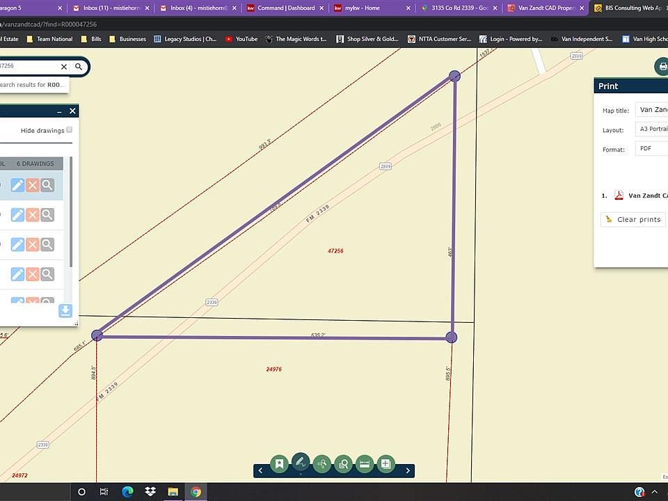Expand next widgets with right chevron arrow
The image size is (668, 501).
[x=408, y=471]
